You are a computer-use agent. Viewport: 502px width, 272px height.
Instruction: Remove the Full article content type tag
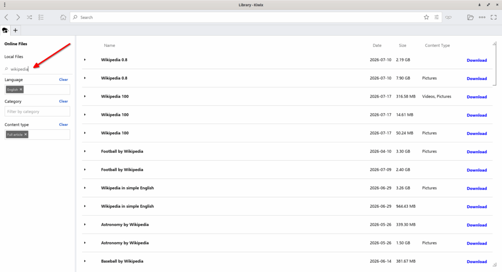point(25,134)
